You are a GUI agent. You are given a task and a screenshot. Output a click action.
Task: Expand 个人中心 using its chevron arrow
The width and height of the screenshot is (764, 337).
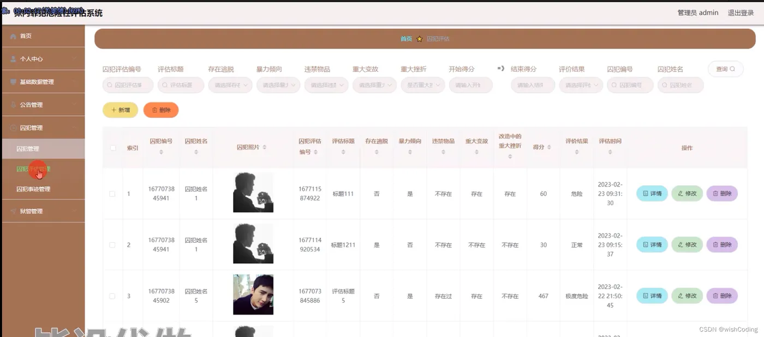[75, 59]
